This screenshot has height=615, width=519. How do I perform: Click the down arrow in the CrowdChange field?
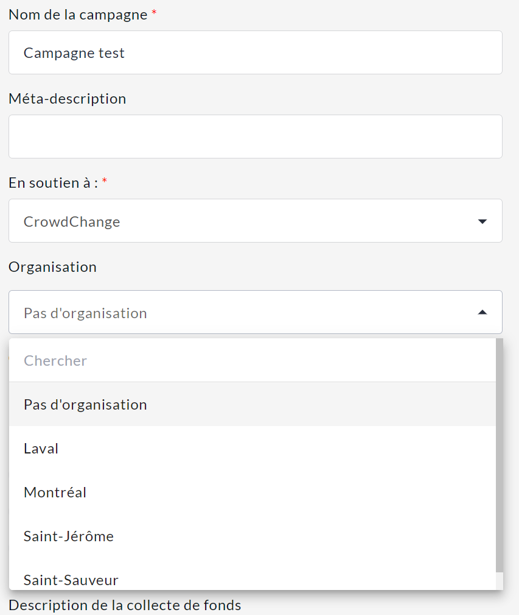click(x=482, y=221)
